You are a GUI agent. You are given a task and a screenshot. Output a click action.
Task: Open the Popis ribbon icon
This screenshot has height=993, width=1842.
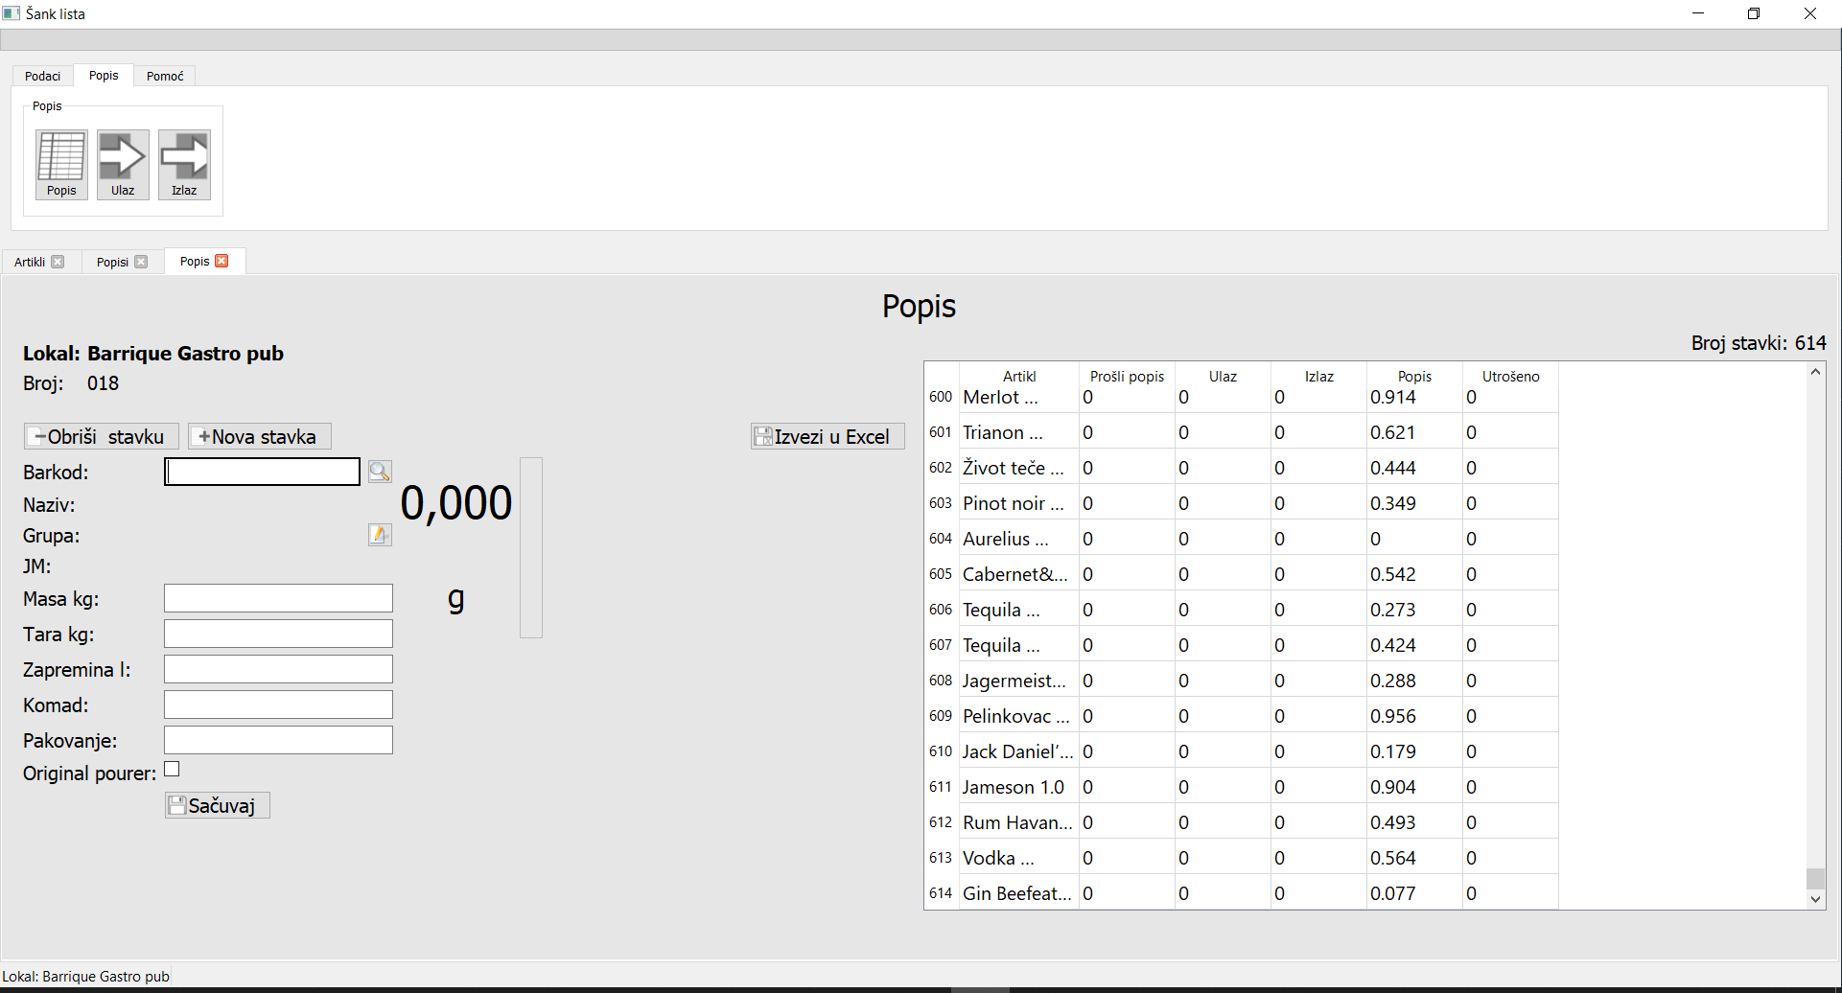pyautogui.click(x=61, y=164)
